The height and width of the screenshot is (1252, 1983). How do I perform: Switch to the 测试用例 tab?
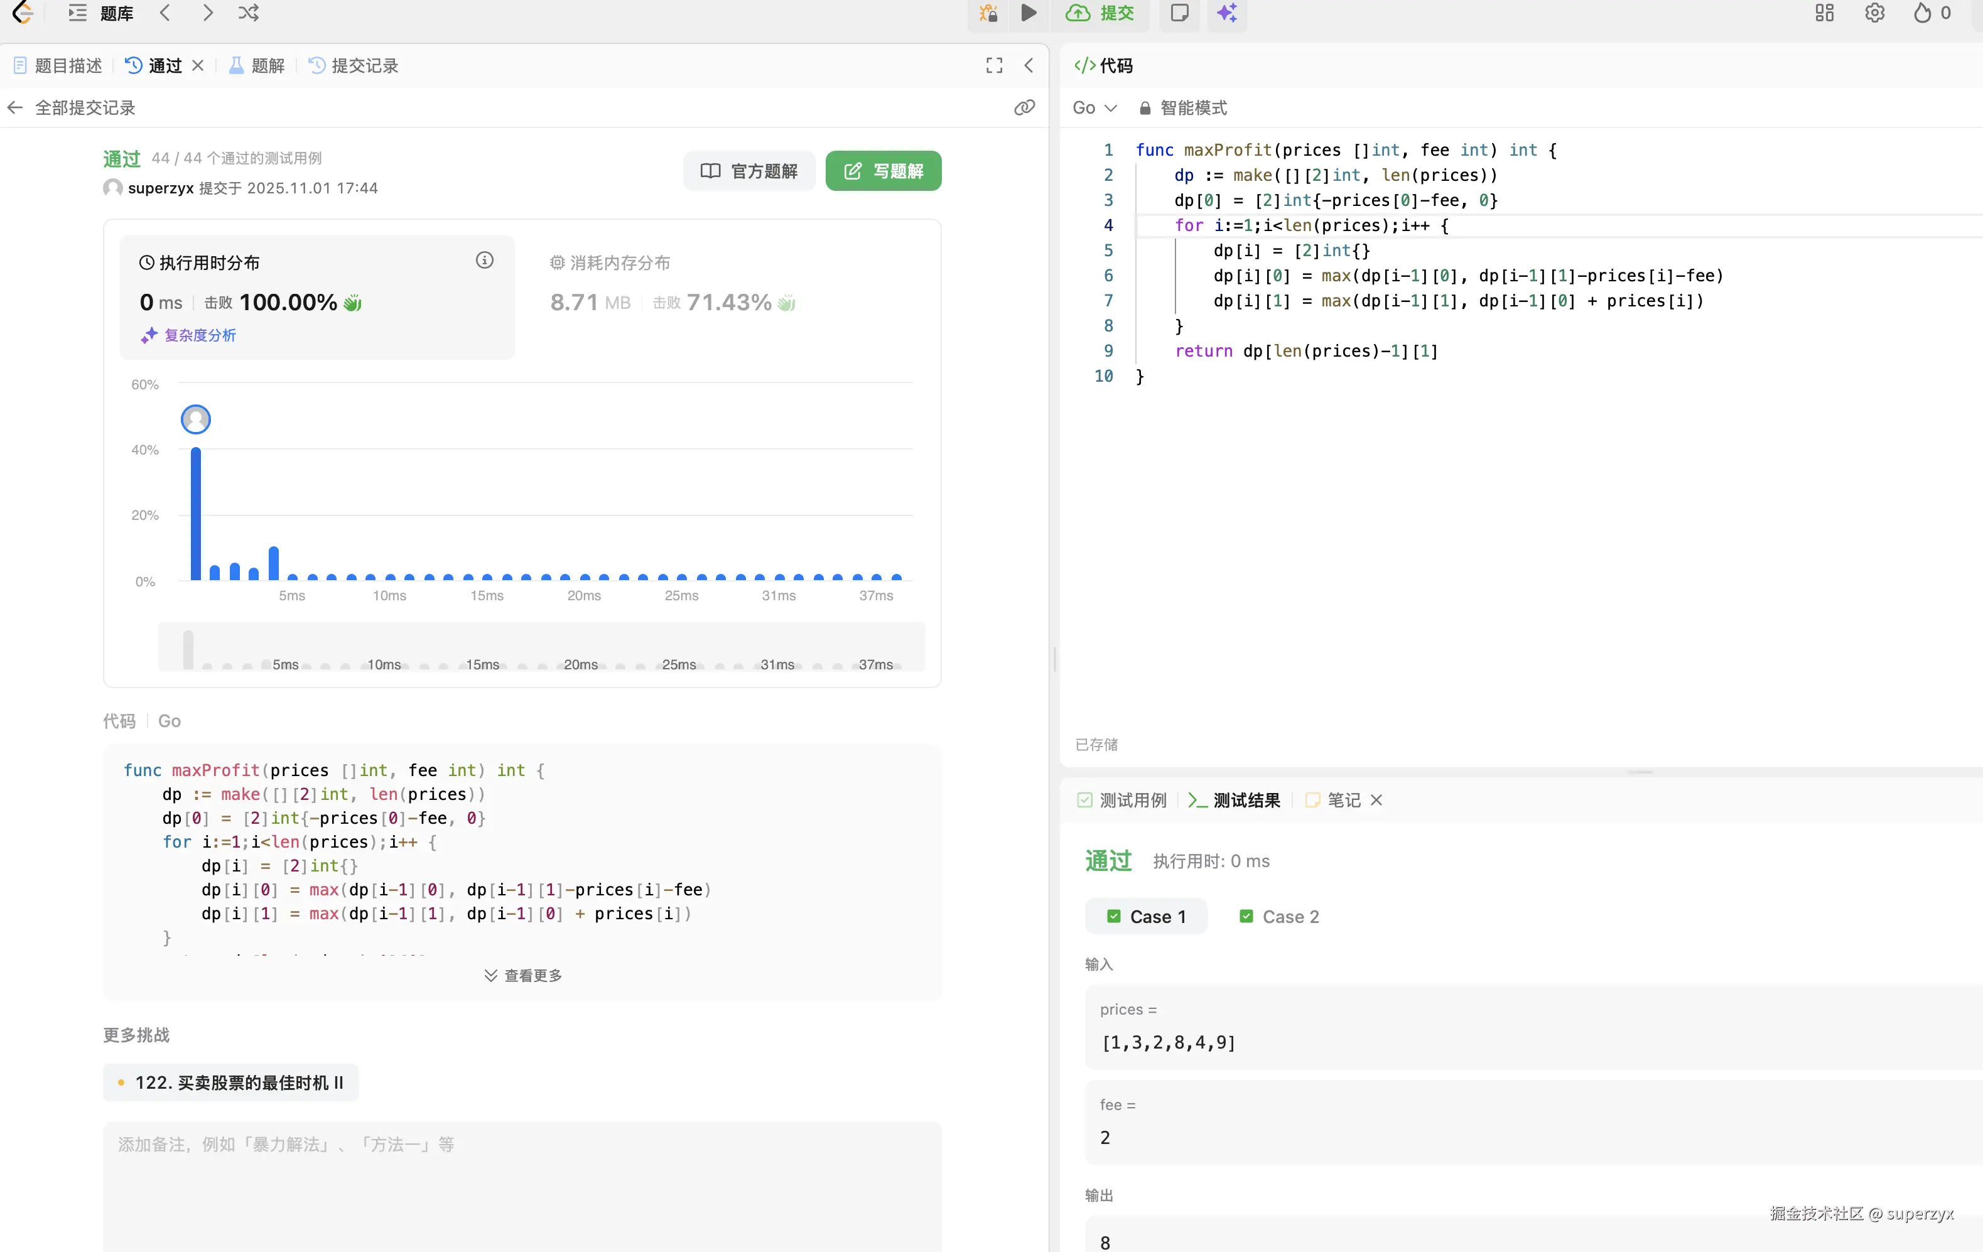click(x=1121, y=800)
